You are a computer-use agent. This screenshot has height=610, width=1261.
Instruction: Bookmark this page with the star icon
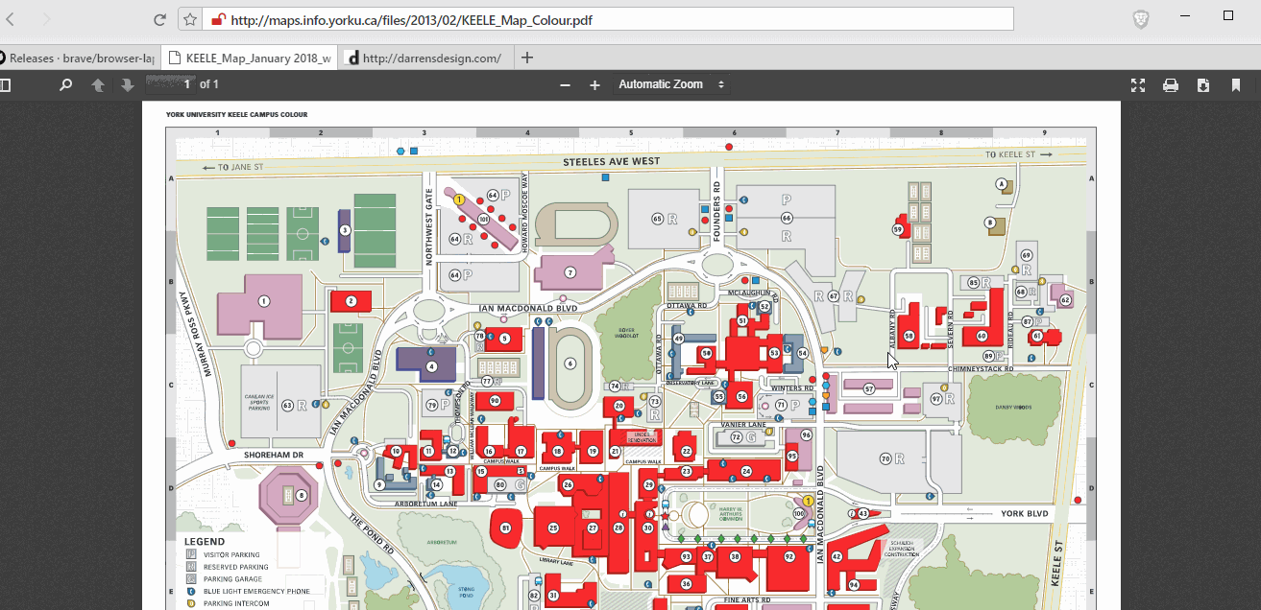[190, 19]
